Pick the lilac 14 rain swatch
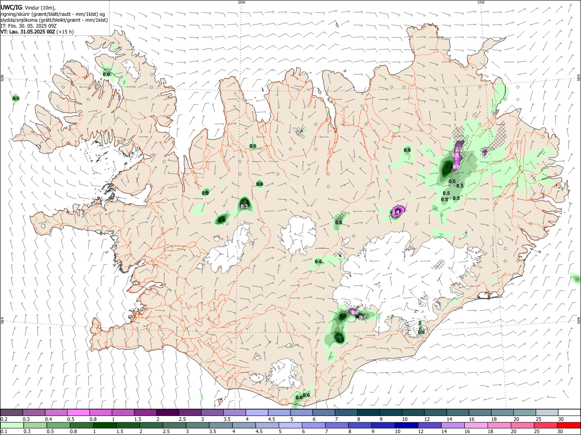 [x=453, y=425]
